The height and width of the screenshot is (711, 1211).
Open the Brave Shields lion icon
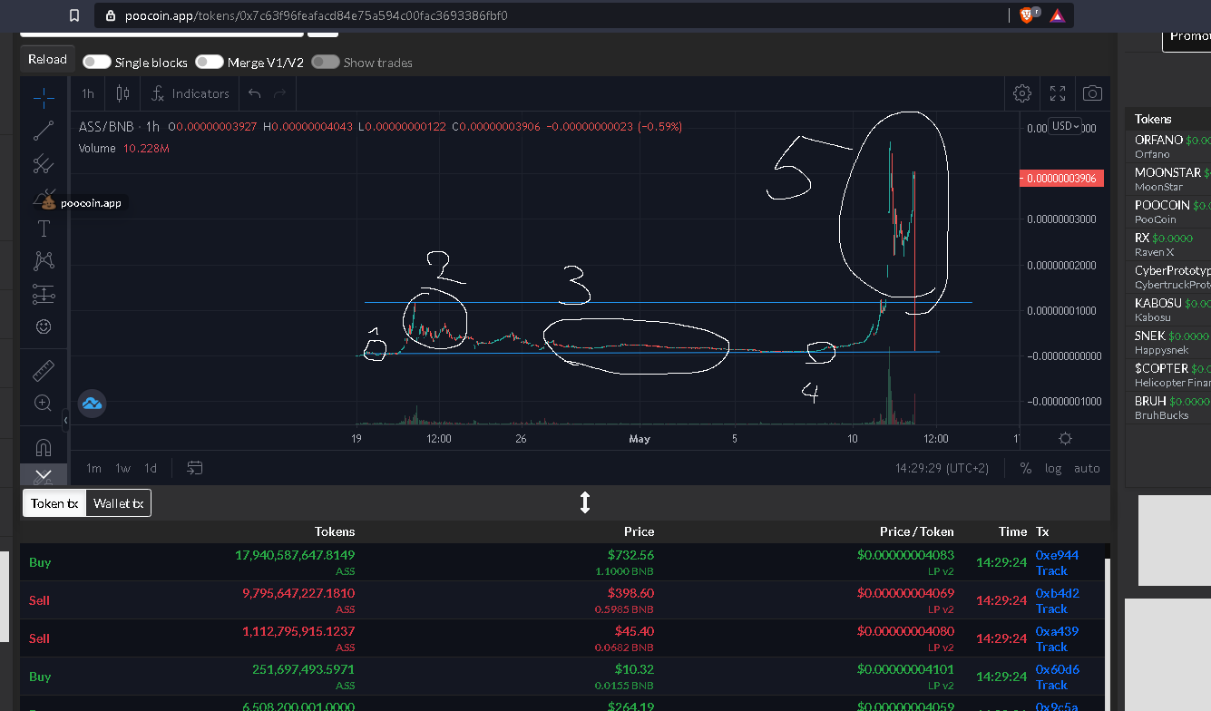coord(1027,15)
